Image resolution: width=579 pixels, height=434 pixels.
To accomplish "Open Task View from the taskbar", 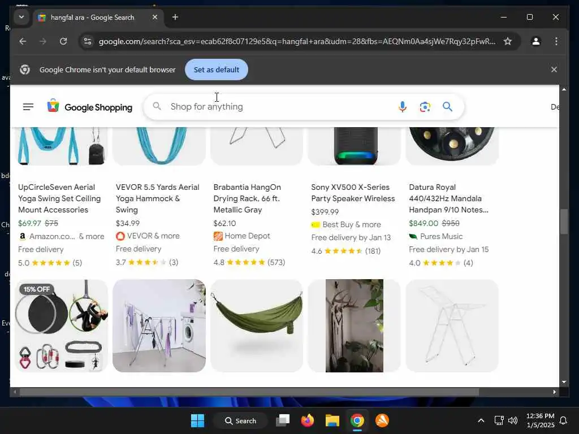I will [x=283, y=420].
